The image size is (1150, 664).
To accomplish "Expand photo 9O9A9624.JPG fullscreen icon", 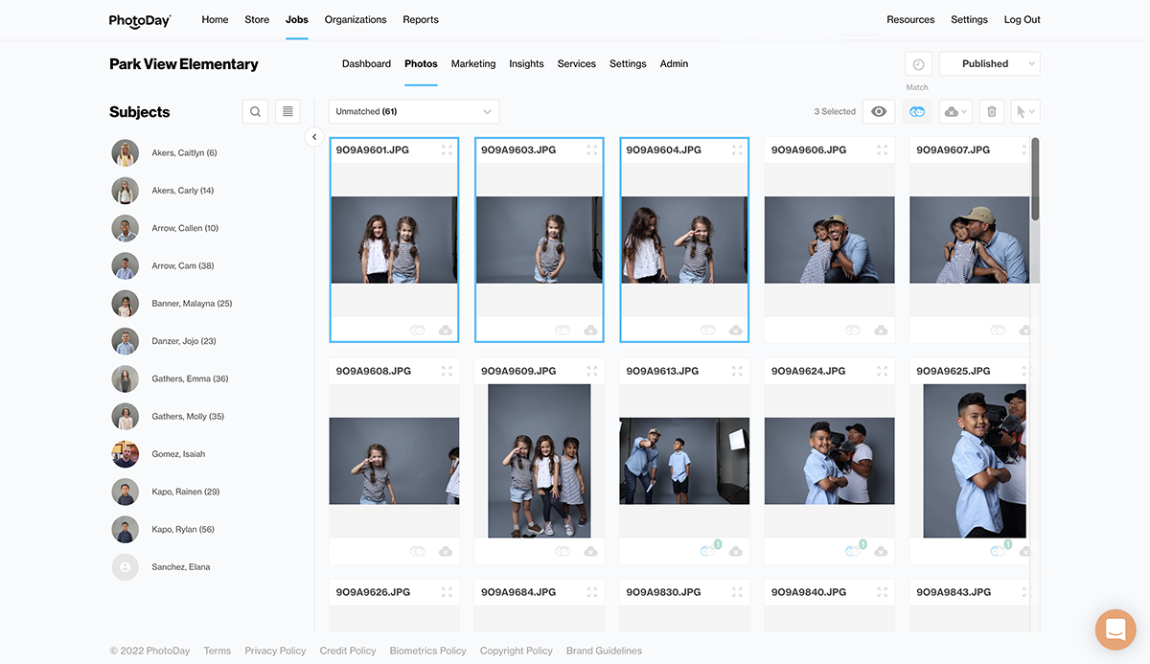I will click(x=882, y=371).
